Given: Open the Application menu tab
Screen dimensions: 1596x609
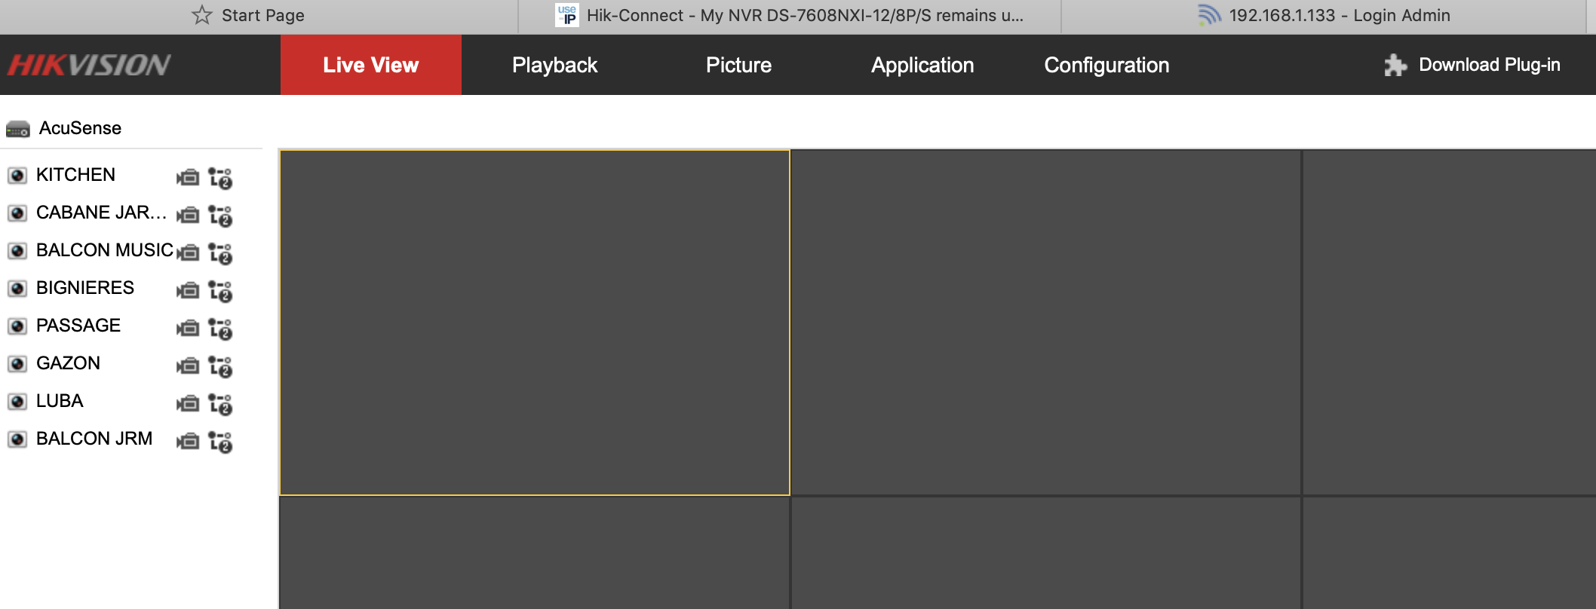Looking at the screenshot, I should tap(922, 65).
